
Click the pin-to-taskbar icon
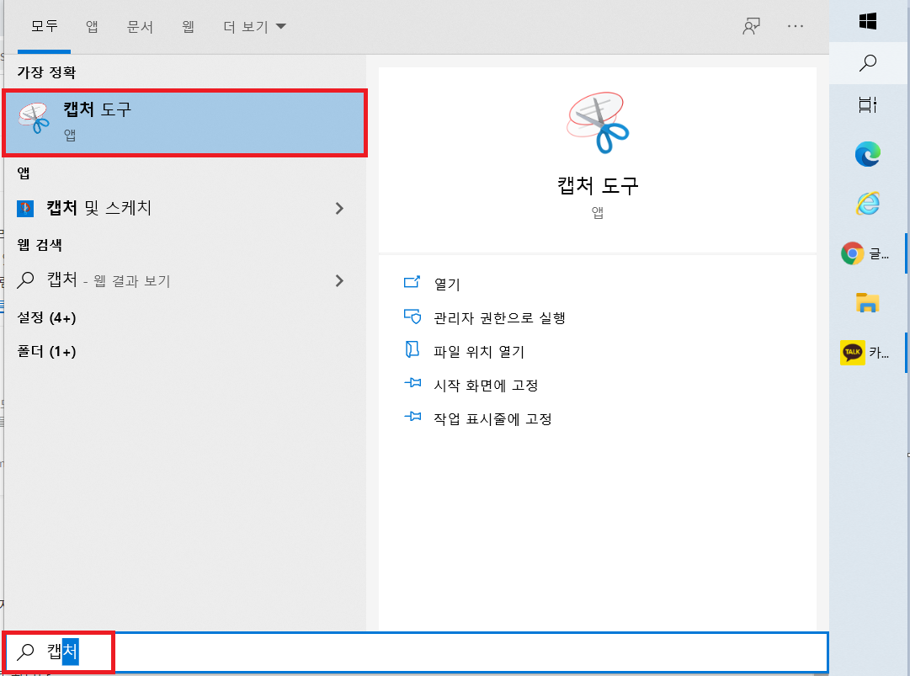pos(412,417)
